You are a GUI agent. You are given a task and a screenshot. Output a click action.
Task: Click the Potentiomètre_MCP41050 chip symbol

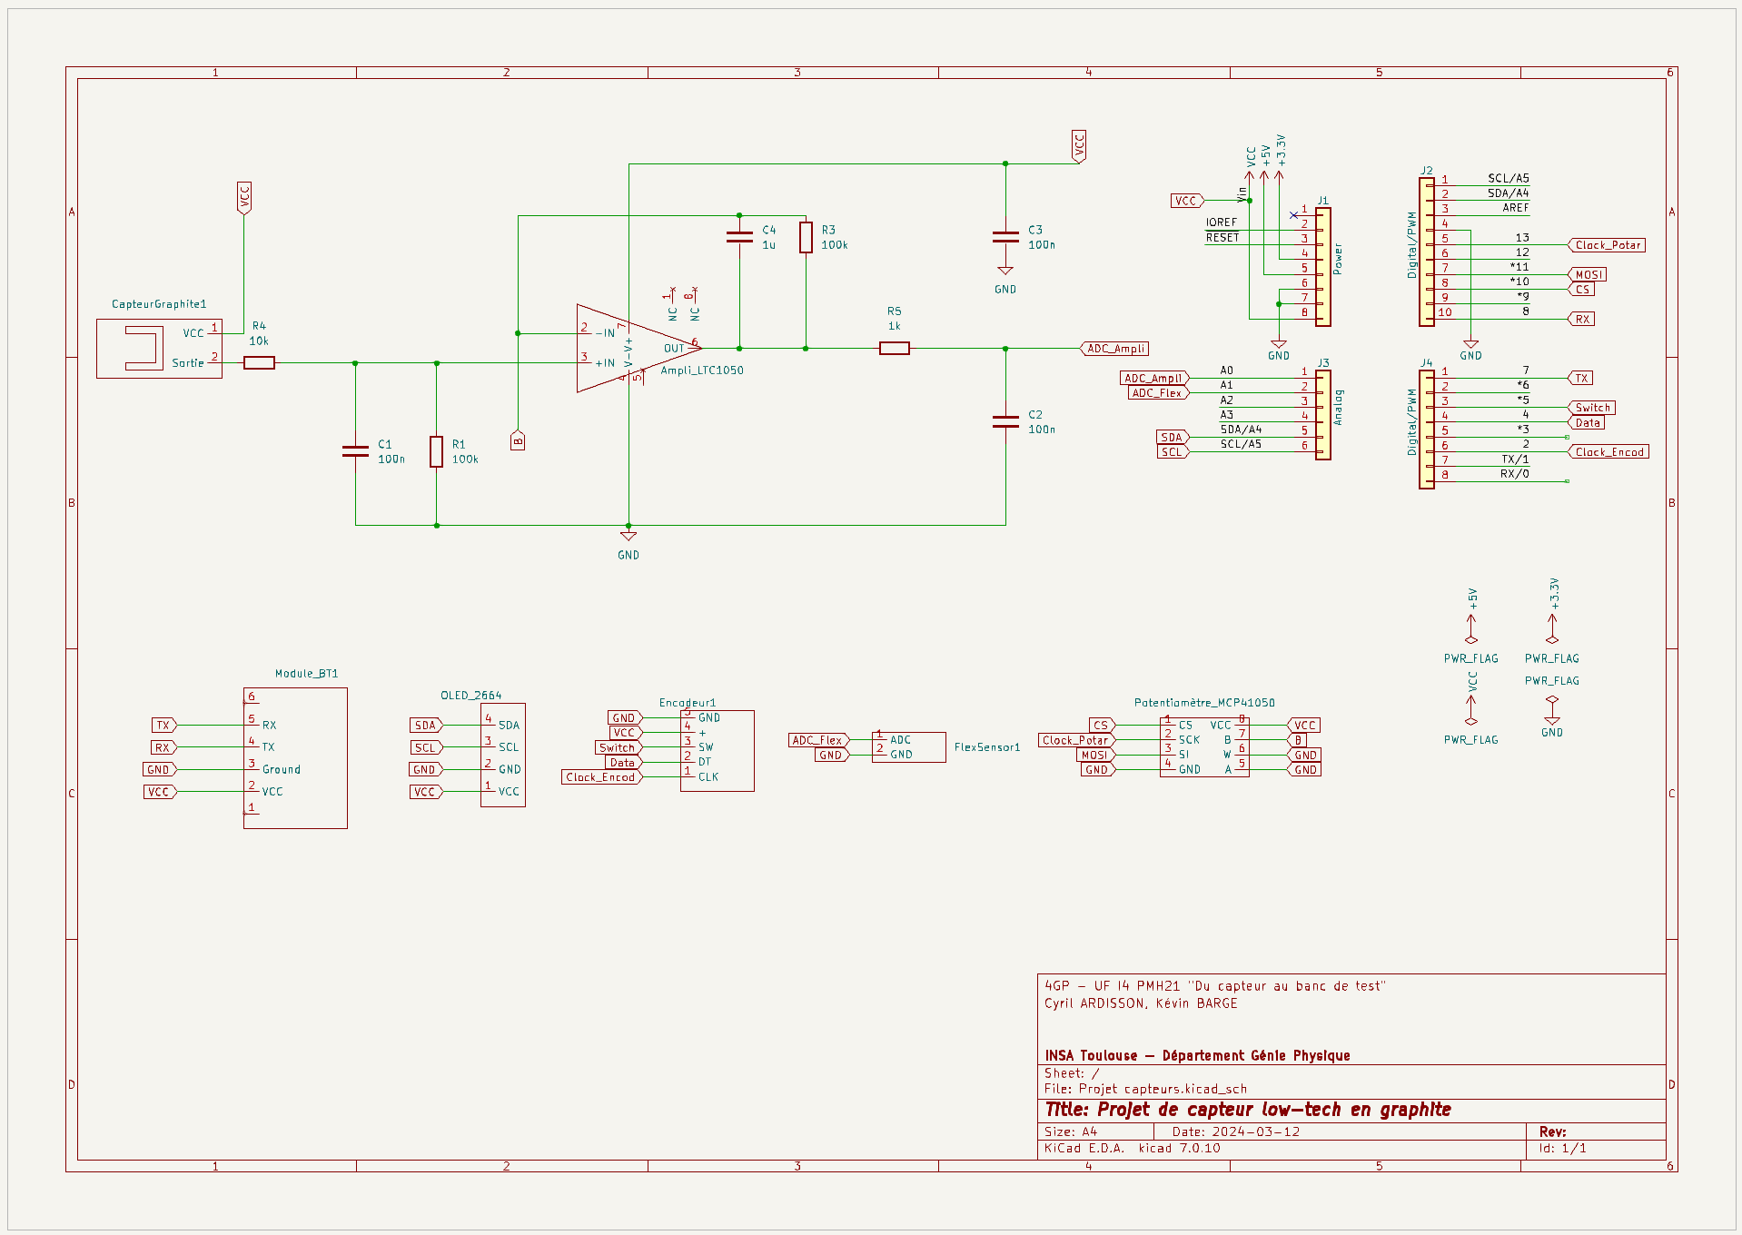point(1204,747)
